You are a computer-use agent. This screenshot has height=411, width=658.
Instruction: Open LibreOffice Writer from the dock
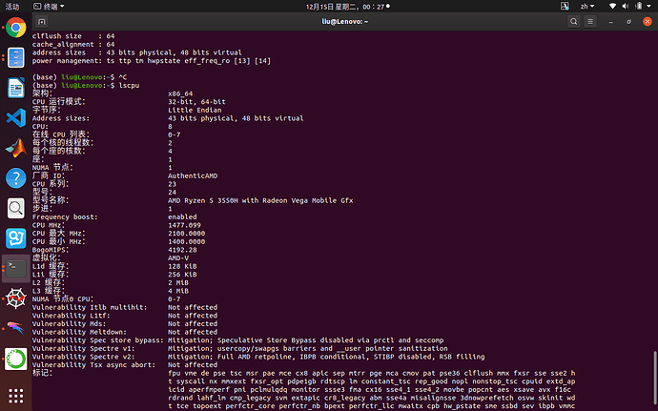point(16,88)
